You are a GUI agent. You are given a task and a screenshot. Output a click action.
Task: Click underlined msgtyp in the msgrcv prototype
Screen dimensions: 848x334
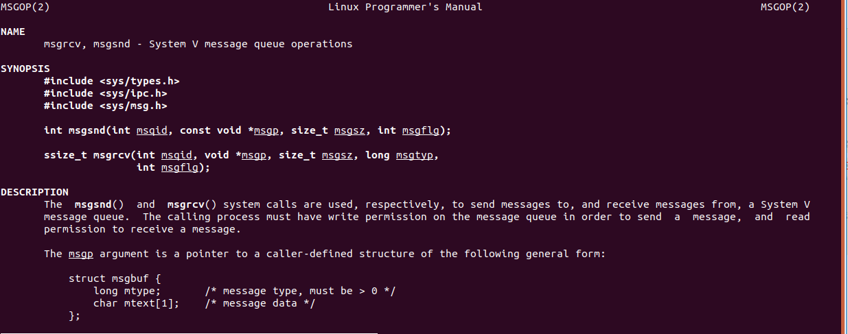[415, 155]
